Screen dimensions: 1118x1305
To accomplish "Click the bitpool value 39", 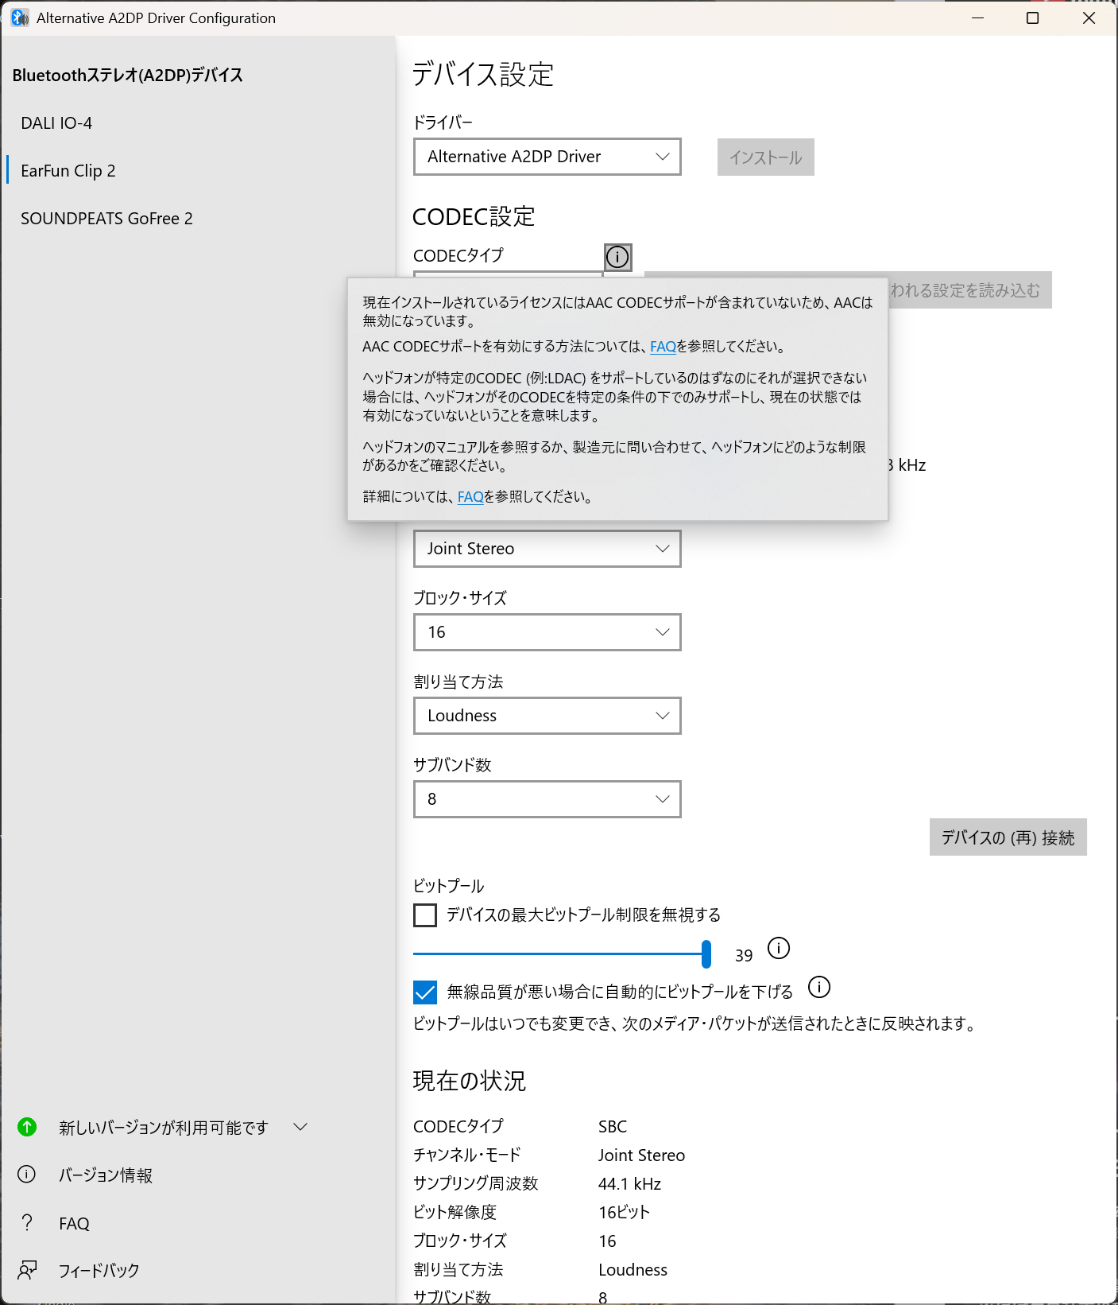I will coord(744,956).
